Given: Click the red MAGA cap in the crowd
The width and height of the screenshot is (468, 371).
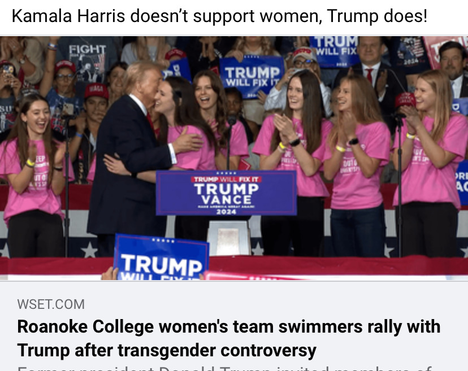Looking at the screenshot, I should tap(97, 91).
